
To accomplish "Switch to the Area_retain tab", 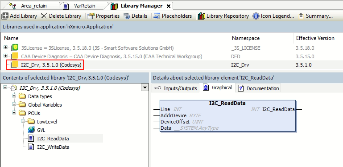I will 34,6.
